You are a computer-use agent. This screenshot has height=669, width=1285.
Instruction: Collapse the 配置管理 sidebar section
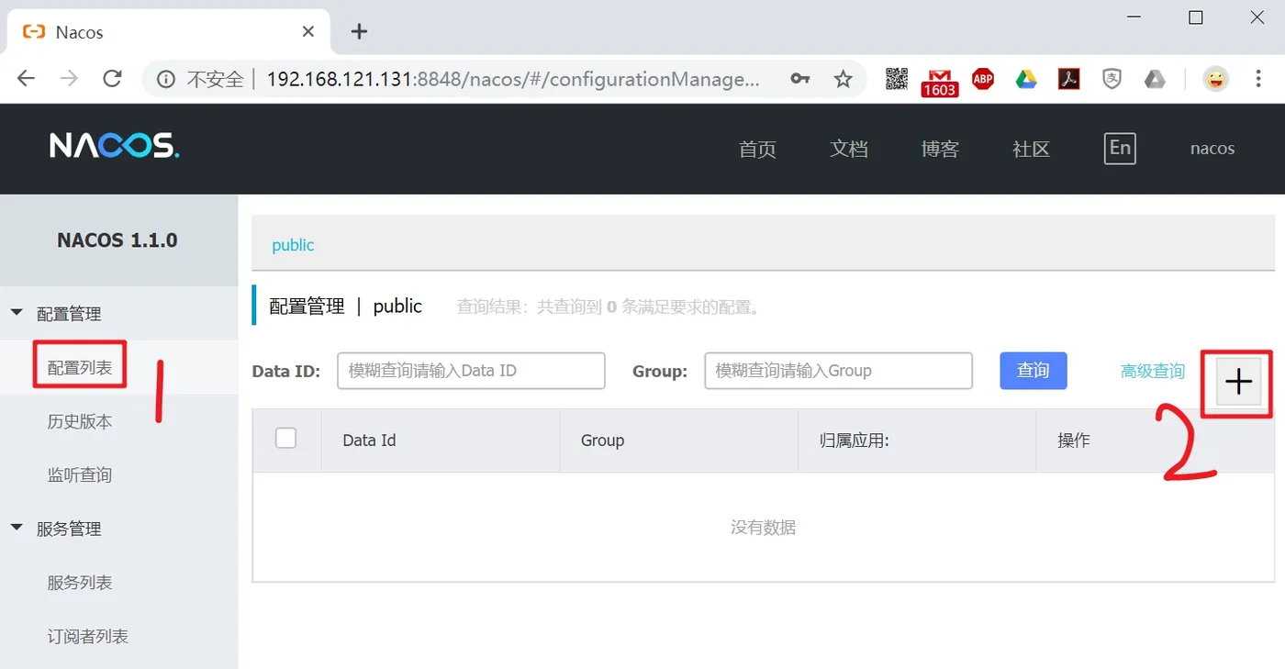click(x=17, y=313)
